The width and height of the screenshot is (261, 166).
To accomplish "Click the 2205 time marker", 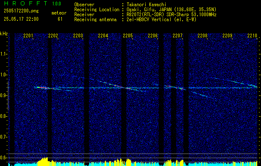I will pyautogui.click(x=128, y=36).
